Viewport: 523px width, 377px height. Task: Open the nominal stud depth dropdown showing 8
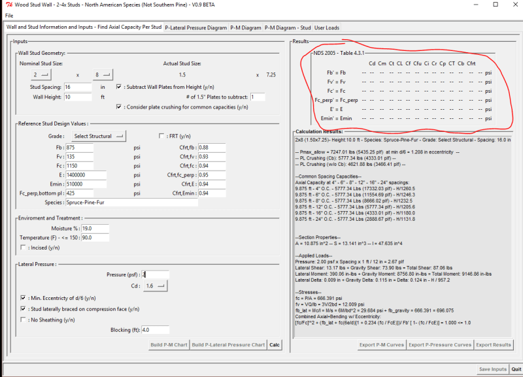click(103, 74)
